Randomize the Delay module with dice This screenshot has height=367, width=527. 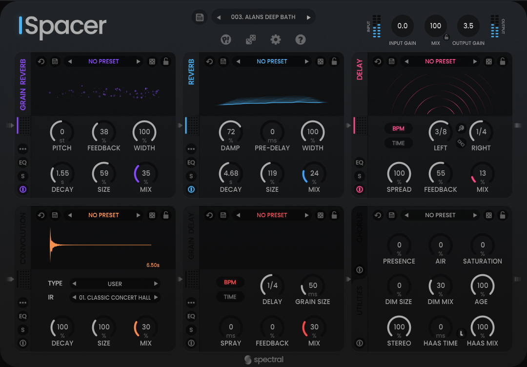[x=489, y=61]
